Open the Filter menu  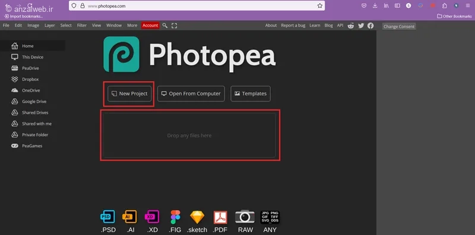(82, 25)
